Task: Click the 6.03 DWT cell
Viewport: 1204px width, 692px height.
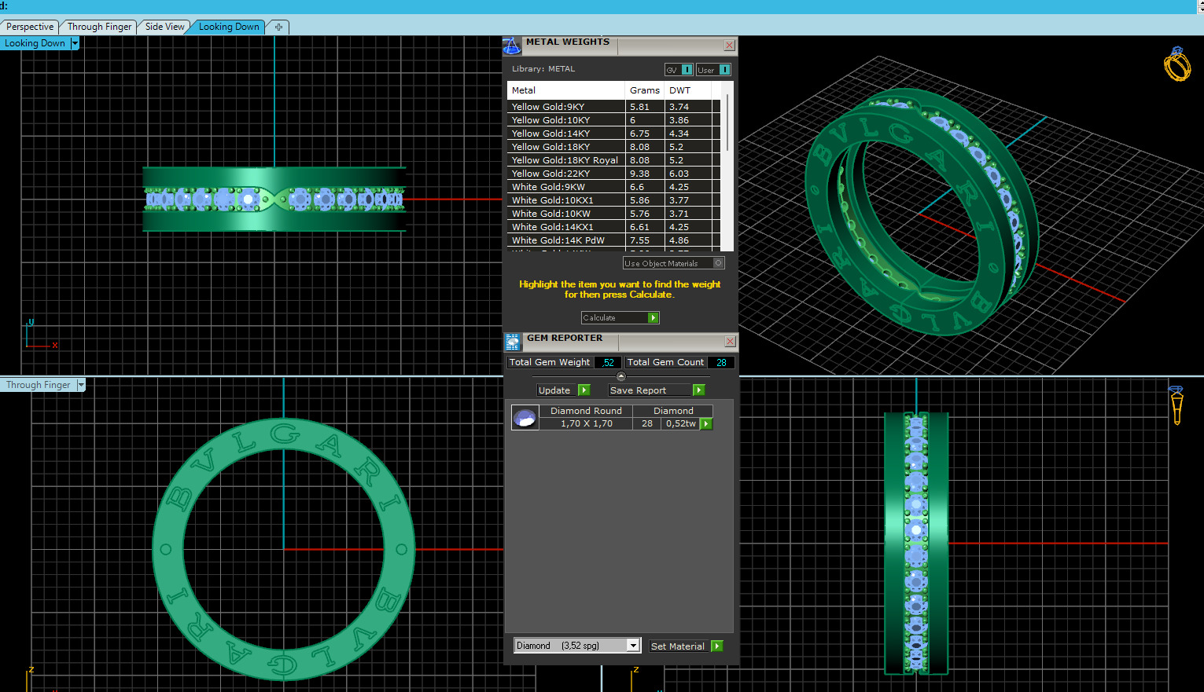Action: (688, 174)
